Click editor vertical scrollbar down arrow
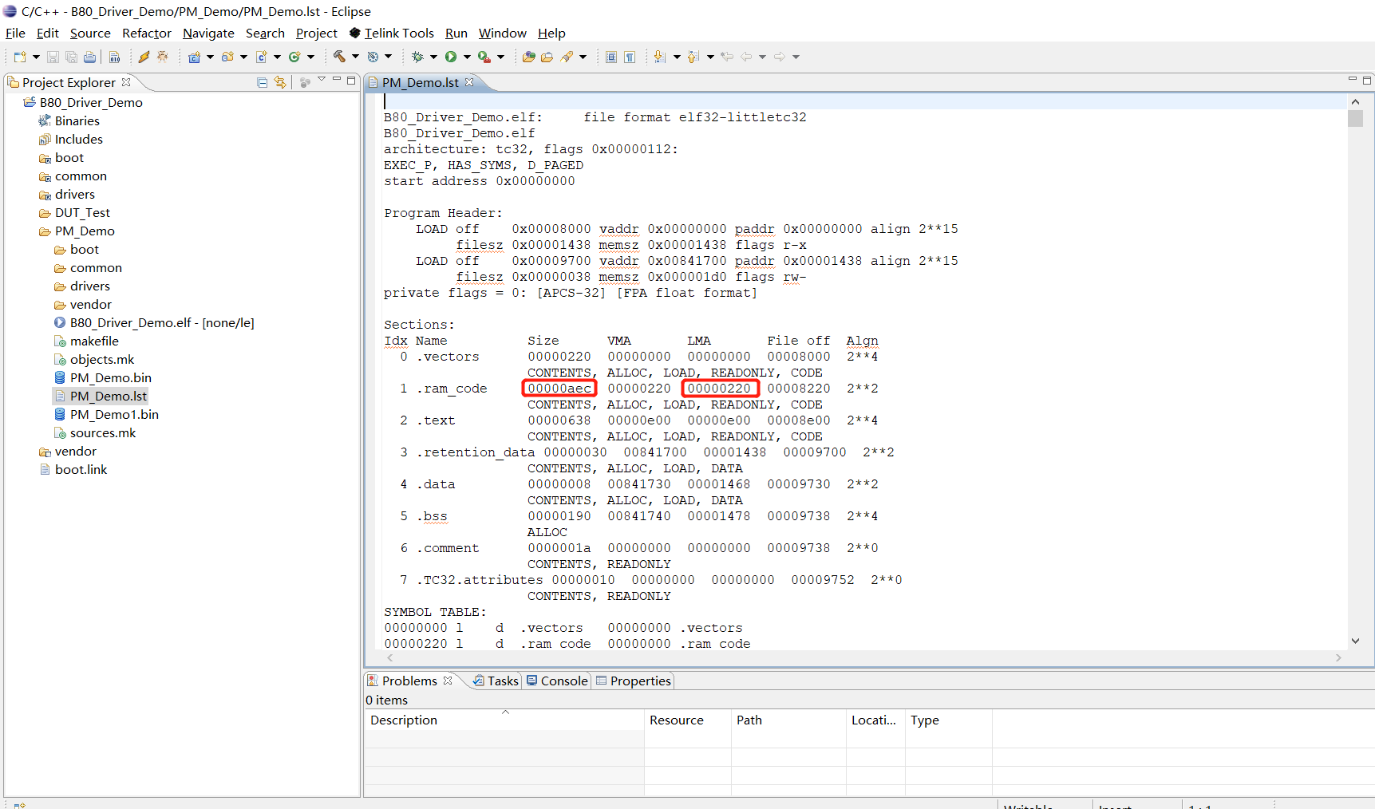1375x809 pixels. [x=1355, y=641]
